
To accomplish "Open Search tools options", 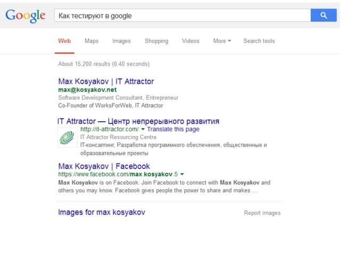I will (x=259, y=41).
